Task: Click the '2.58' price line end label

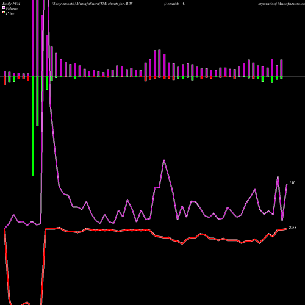Action: click(293, 228)
